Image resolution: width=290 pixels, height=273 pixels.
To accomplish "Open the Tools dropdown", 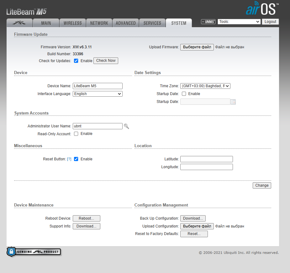I will pyautogui.click(x=239, y=22).
